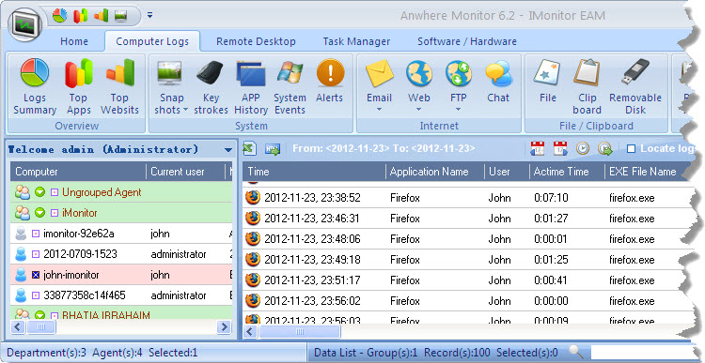Enable the Locate logs checkbox
Image resolution: width=705 pixels, height=363 pixels.
click(631, 148)
